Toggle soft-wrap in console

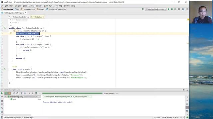(187, 104)
